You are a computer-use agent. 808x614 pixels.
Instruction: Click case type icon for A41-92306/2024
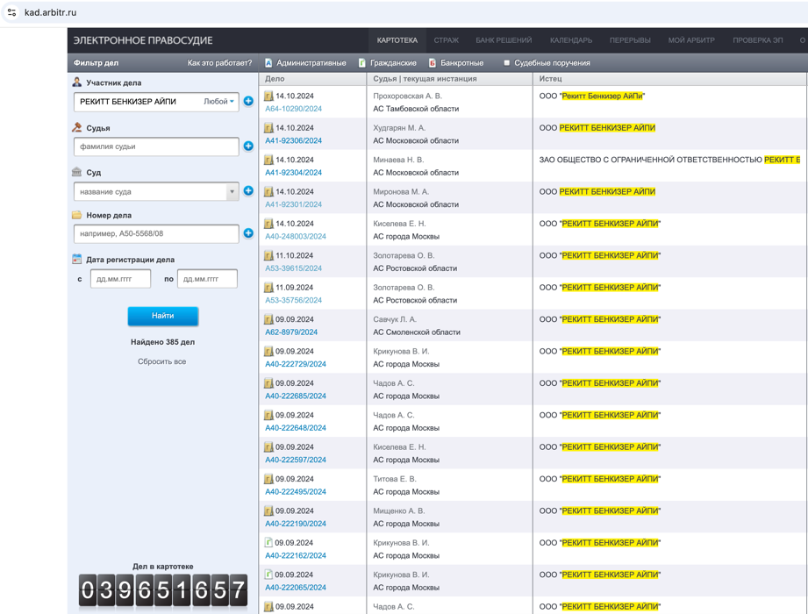[x=268, y=128]
